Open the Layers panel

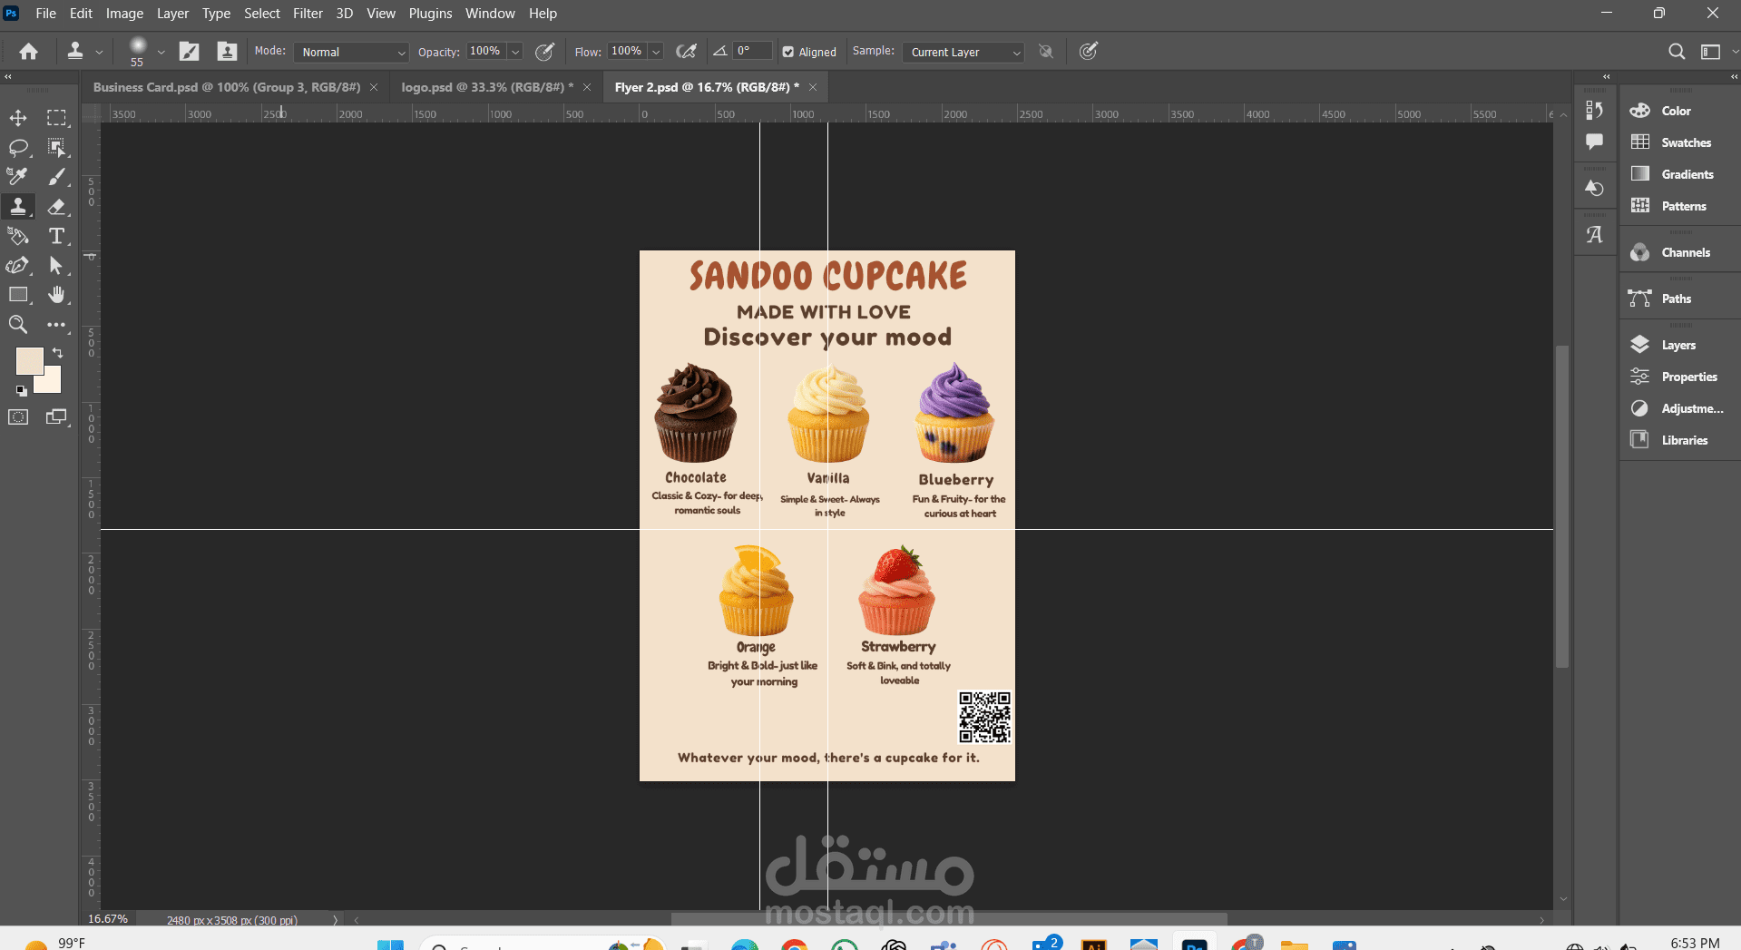[x=1678, y=345]
